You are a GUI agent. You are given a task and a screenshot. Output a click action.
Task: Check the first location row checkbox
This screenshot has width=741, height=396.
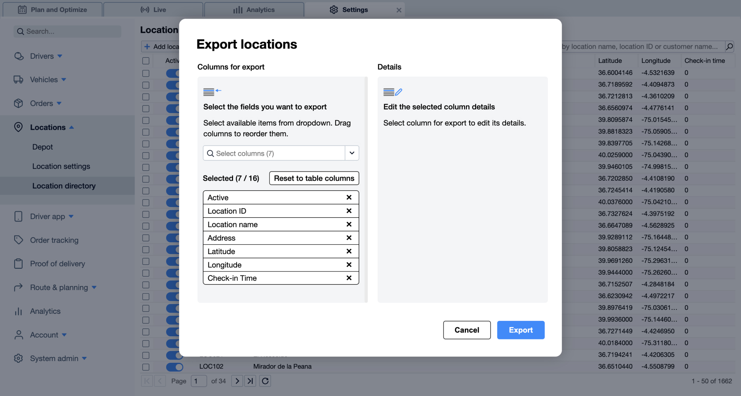pos(146,73)
